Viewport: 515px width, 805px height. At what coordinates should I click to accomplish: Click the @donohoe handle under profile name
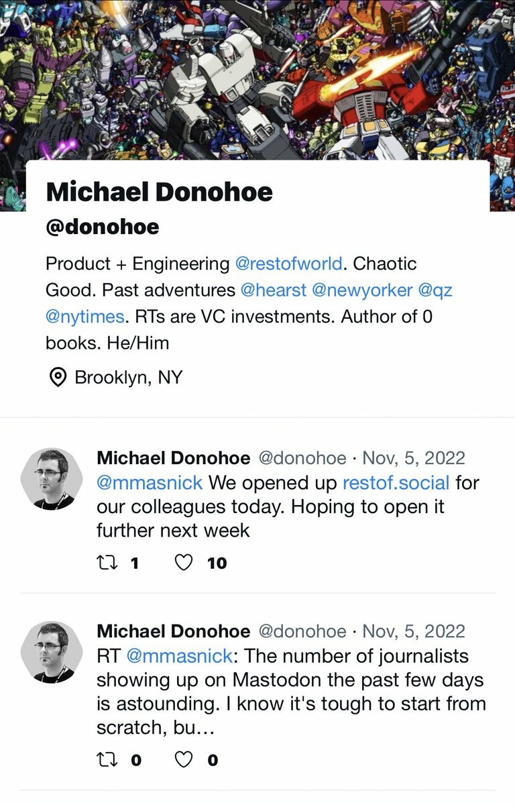103,227
